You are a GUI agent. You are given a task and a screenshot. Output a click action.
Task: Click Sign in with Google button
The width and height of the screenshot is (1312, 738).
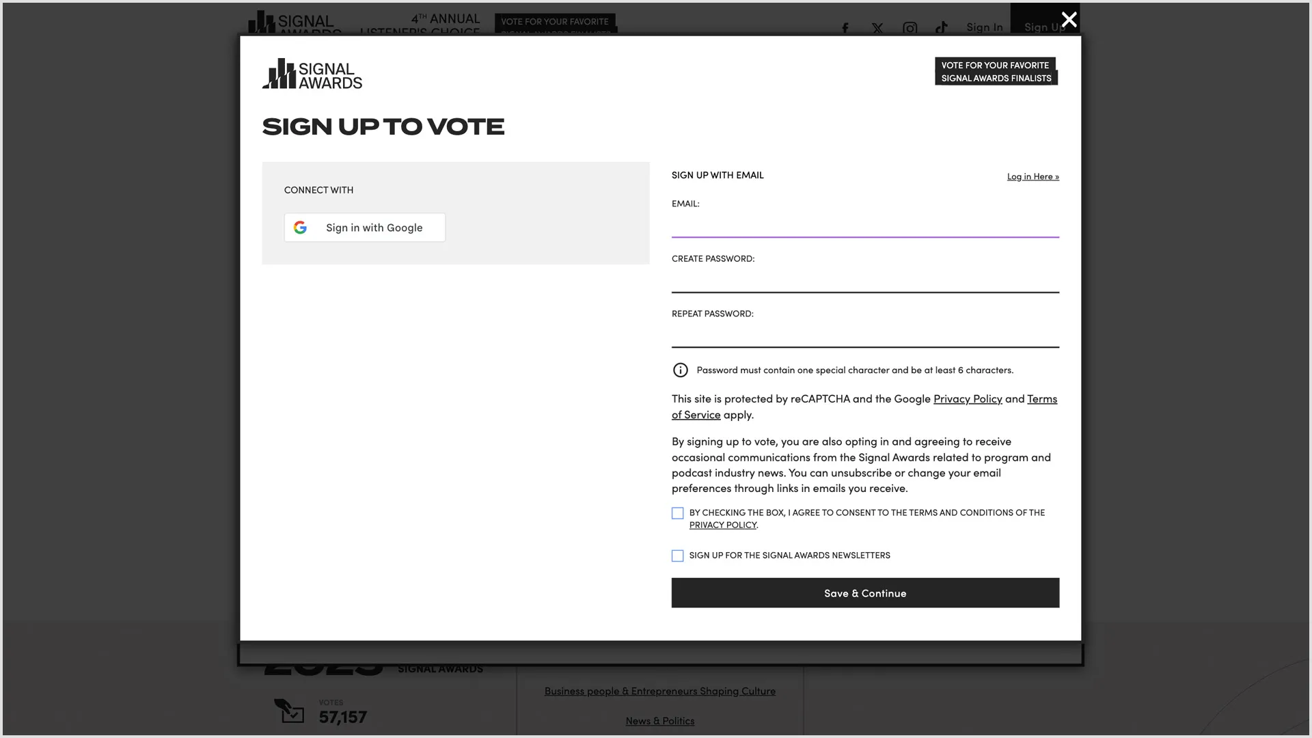coord(365,228)
